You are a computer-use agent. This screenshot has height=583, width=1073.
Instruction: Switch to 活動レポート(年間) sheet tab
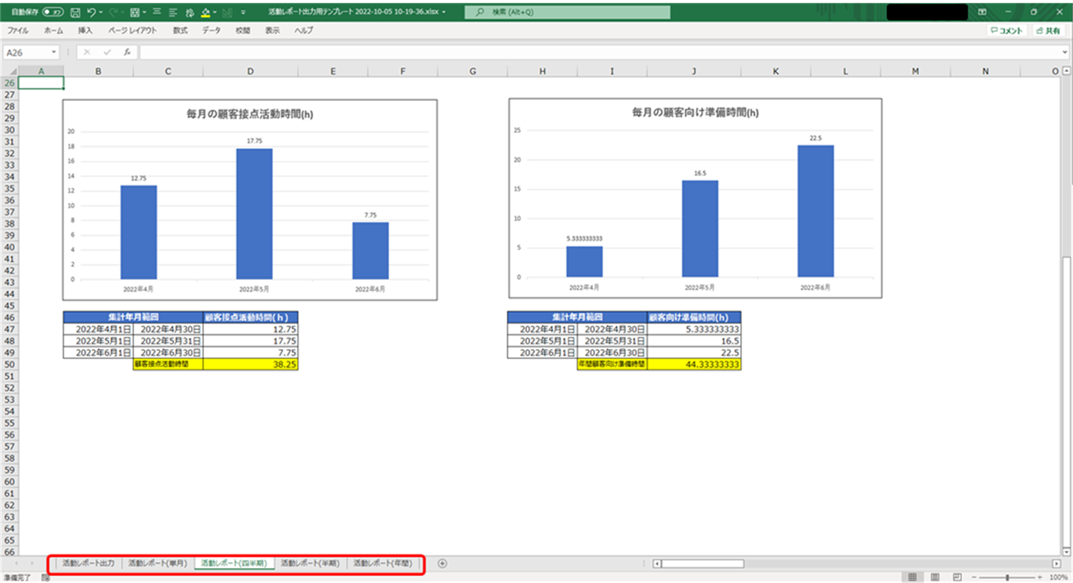(x=383, y=563)
